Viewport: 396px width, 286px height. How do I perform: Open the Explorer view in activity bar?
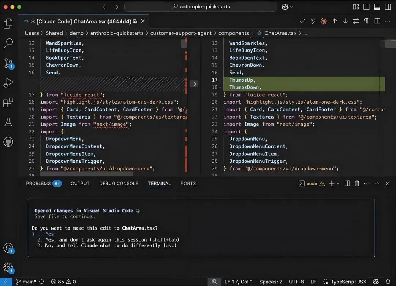[x=8, y=23]
